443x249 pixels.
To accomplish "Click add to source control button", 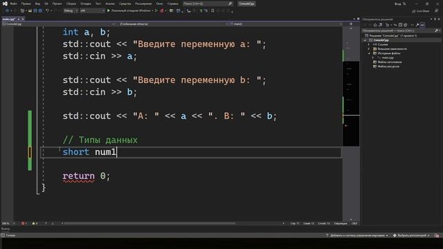I will pos(357,235).
